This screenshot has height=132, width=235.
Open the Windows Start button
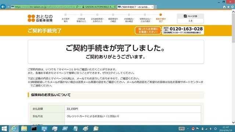click(4, 129)
